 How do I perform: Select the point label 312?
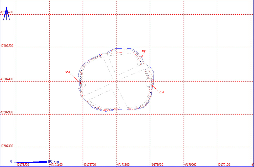tap(161, 91)
